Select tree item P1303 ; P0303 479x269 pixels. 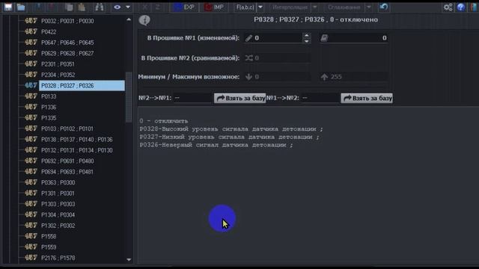coord(58,204)
